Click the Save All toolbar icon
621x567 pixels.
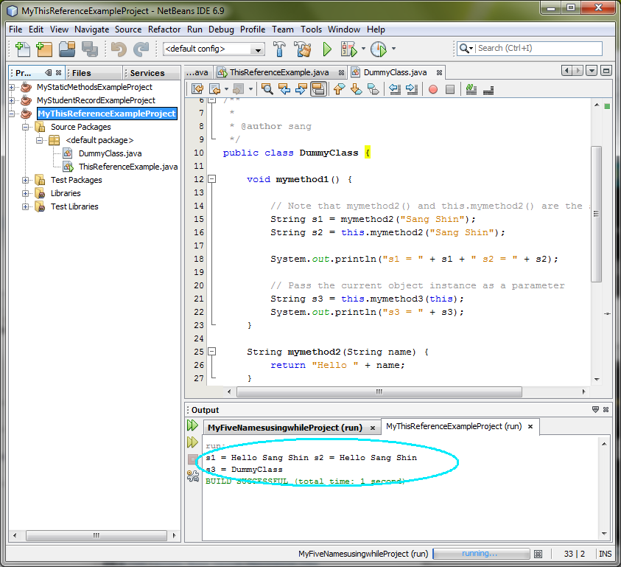point(90,49)
